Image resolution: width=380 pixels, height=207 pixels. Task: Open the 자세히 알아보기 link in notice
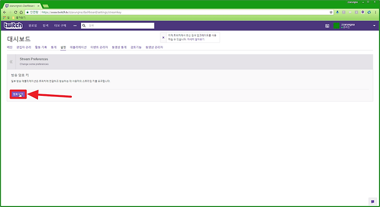[196, 39]
